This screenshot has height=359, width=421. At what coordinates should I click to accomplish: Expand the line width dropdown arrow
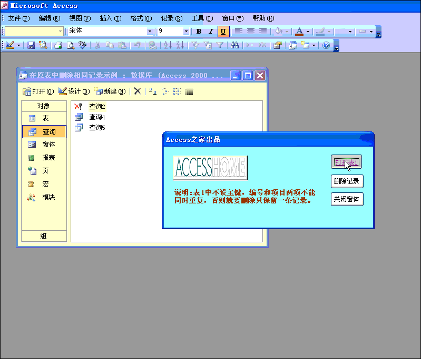tap(350, 32)
